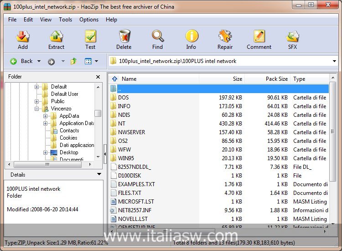Image resolution: width=342 pixels, height=251 pixels.
Task: Launch the Repair tool
Action: (225, 40)
